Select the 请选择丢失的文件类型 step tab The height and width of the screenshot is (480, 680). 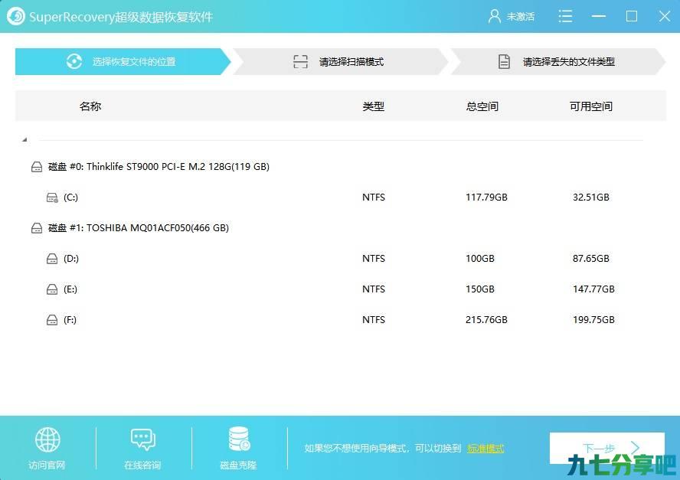coord(558,61)
